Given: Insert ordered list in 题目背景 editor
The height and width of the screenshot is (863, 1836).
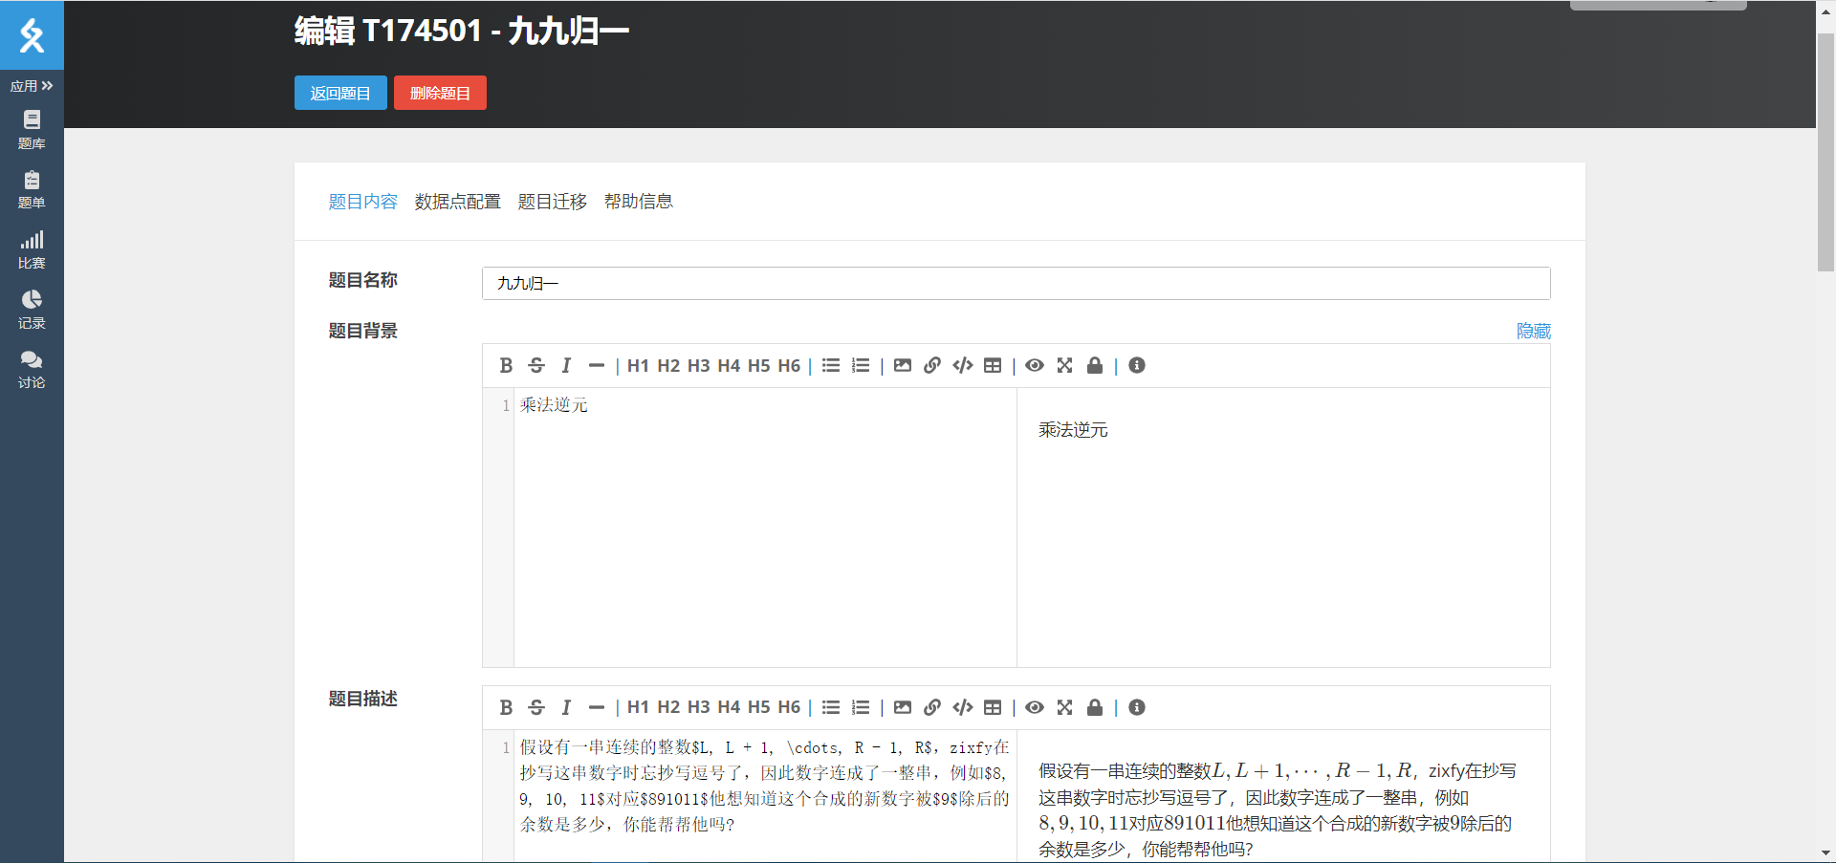Looking at the screenshot, I should tap(861, 365).
